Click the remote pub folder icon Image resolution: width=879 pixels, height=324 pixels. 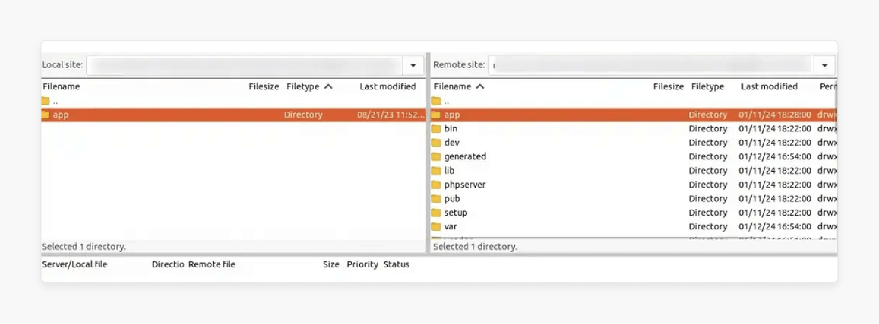436,199
